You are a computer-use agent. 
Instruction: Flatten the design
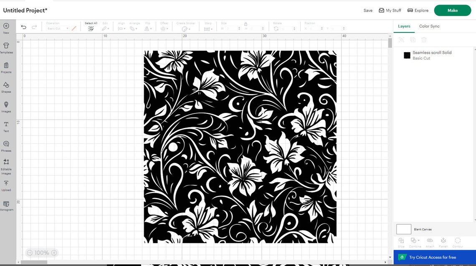[443, 241]
